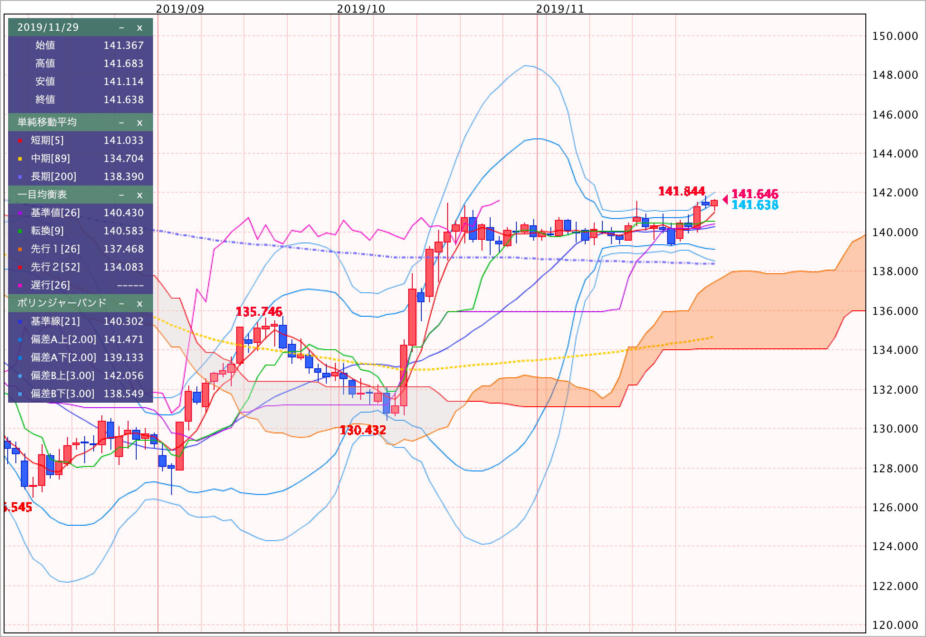
Task: Select the 終値 value 141.638
Action: (124, 100)
